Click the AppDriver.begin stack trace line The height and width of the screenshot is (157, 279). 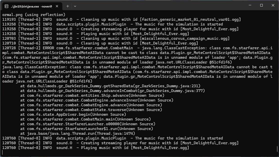(x=73, y=114)
